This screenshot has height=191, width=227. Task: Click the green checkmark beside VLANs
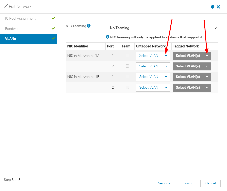(53, 39)
